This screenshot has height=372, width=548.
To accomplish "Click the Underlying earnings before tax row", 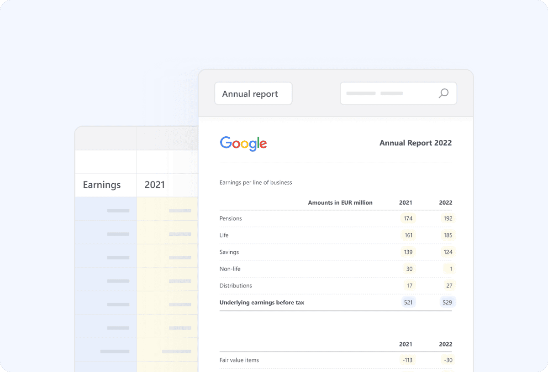I will (262, 302).
